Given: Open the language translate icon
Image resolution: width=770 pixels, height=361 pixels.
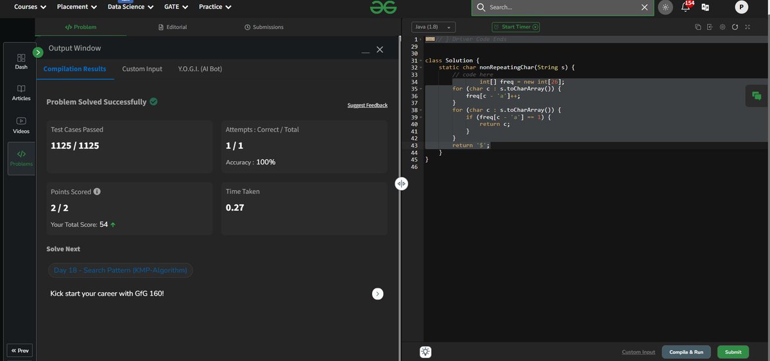Looking at the screenshot, I should [706, 7].
